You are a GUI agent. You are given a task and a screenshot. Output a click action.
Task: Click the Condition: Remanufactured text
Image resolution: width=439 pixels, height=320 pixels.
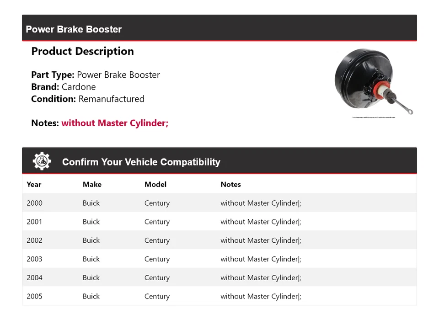(x=88, y=99)
